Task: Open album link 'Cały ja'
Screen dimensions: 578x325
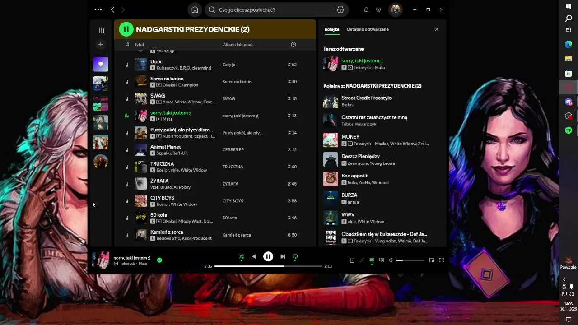Action: coord(228,65)
